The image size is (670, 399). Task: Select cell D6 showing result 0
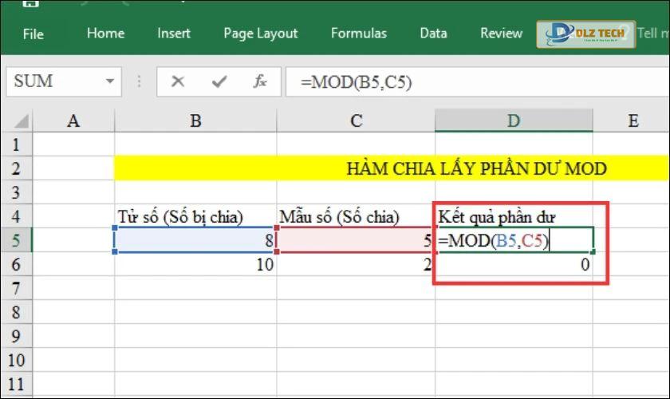click(514, 264)
